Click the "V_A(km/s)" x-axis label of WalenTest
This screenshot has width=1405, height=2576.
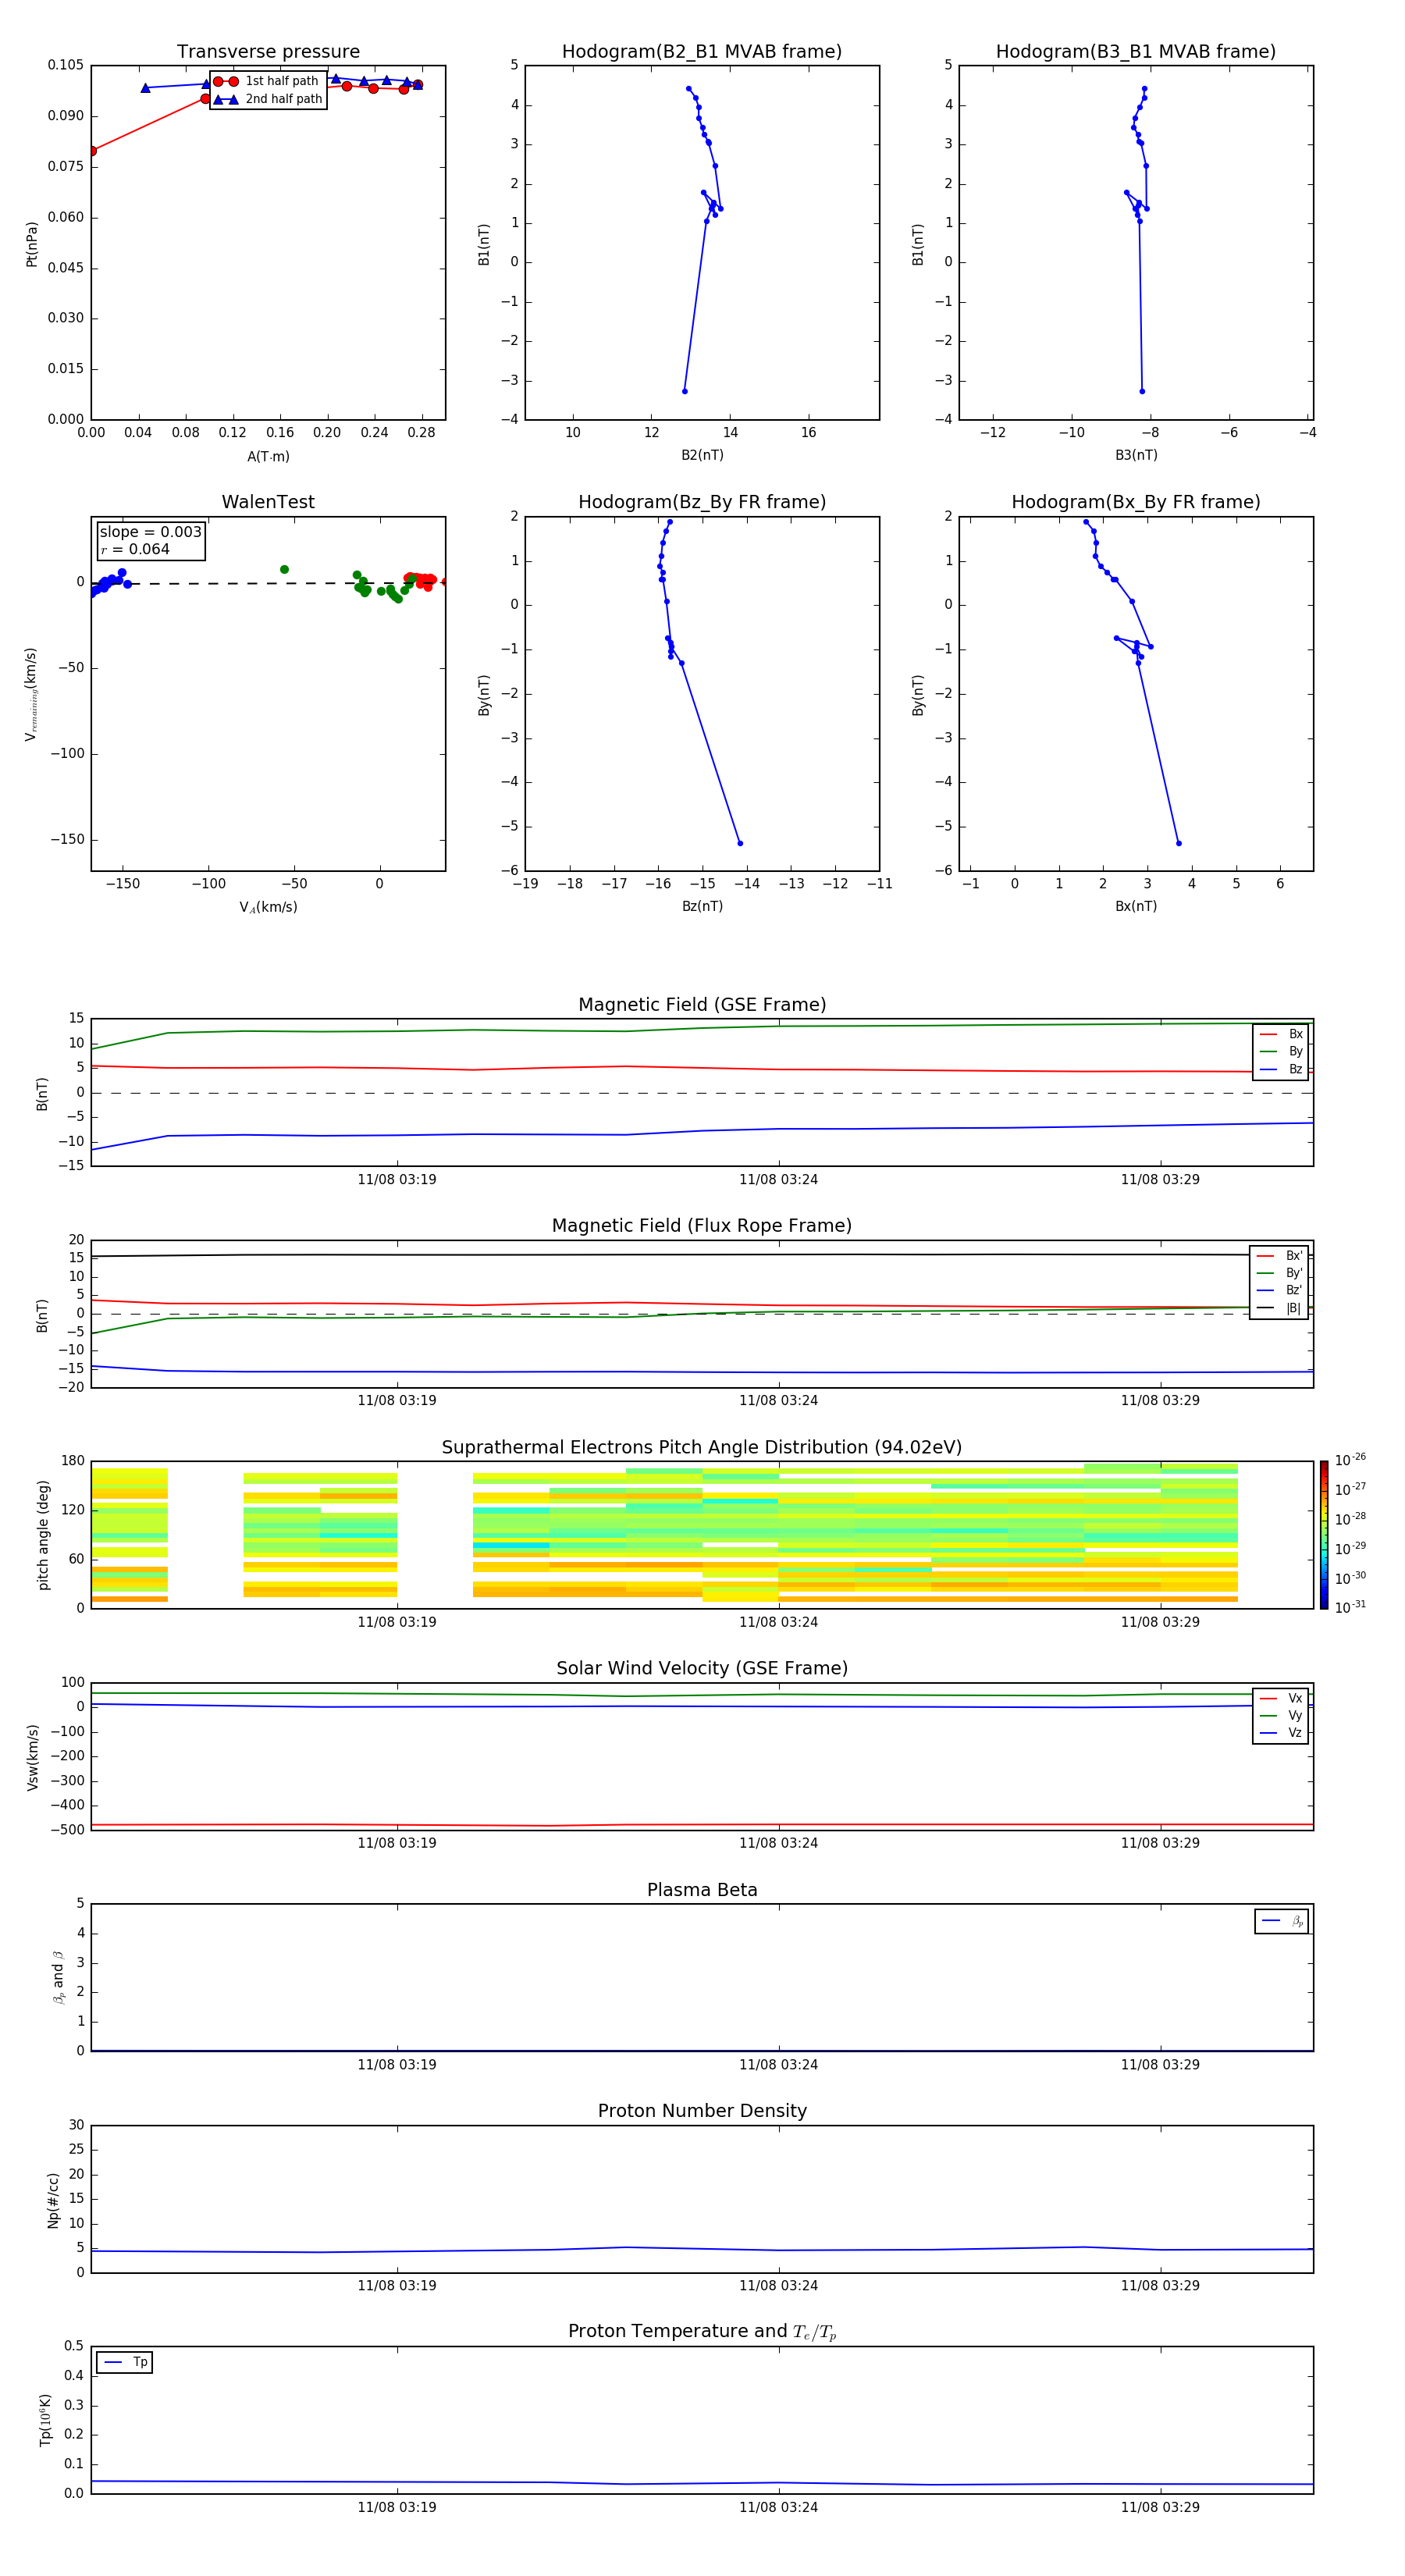268,907
